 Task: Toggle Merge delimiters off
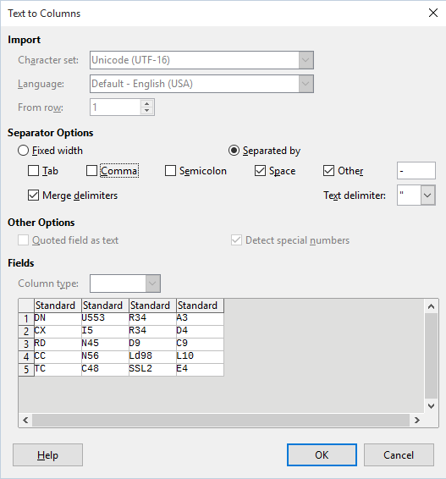pyautogui.click(x=33, y=195)
